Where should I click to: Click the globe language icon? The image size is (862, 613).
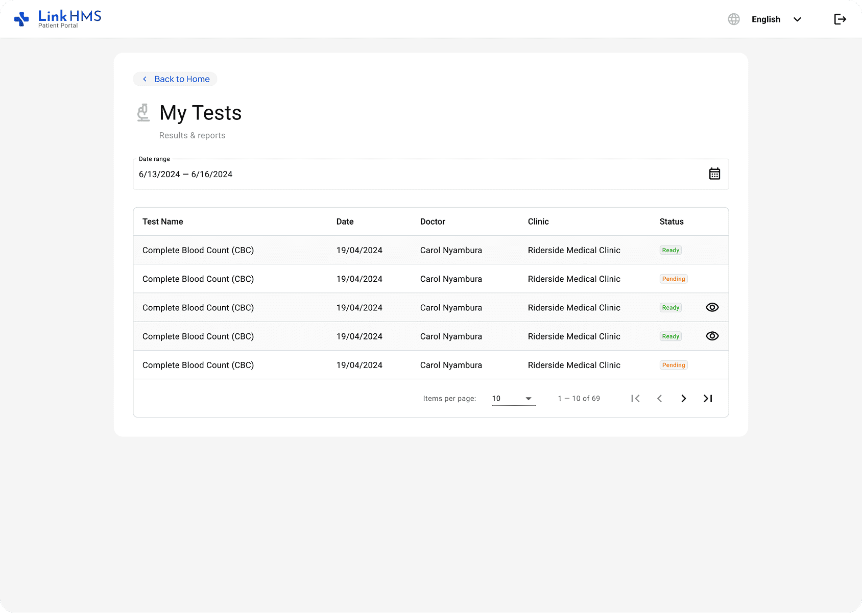[734, 19]
